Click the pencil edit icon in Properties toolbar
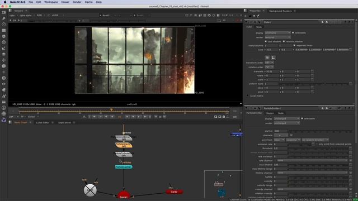 (258, 16)
